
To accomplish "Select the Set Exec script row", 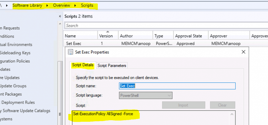I will point(74,43).
